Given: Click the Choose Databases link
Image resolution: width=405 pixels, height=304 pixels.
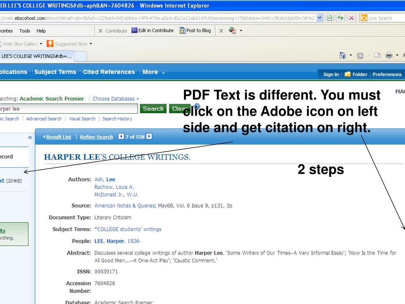Looking at the screenshot, I should [x=116, y=99].
